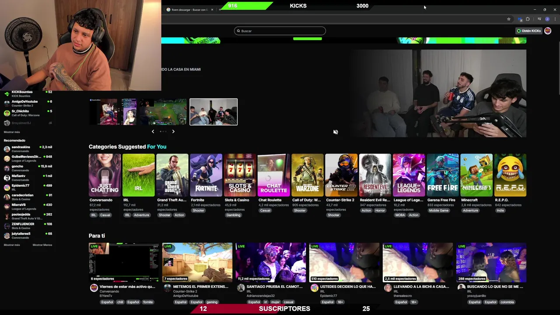This screenshot has height=315, width=560.
Task: Click the Horror tag under Resident Evil
Action: [380, 210]
